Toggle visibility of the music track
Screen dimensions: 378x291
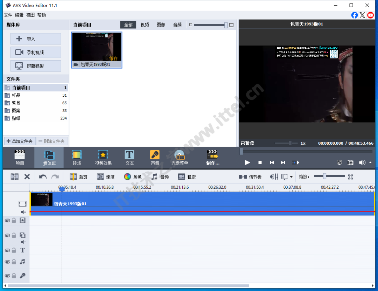pyautogui.click(x=7, y=262)
